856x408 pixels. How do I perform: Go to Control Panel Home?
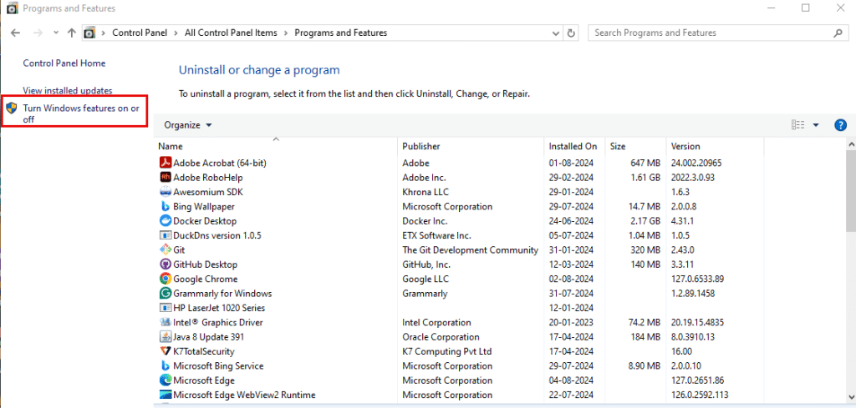[x=64, y=63]
